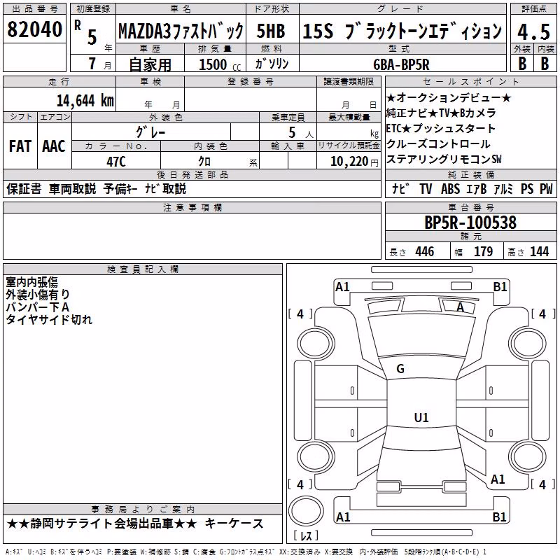Viewport: 560px width, 560px height.
Task: Select sales point ETC★プッシュスタート
Action: point(441,129)
